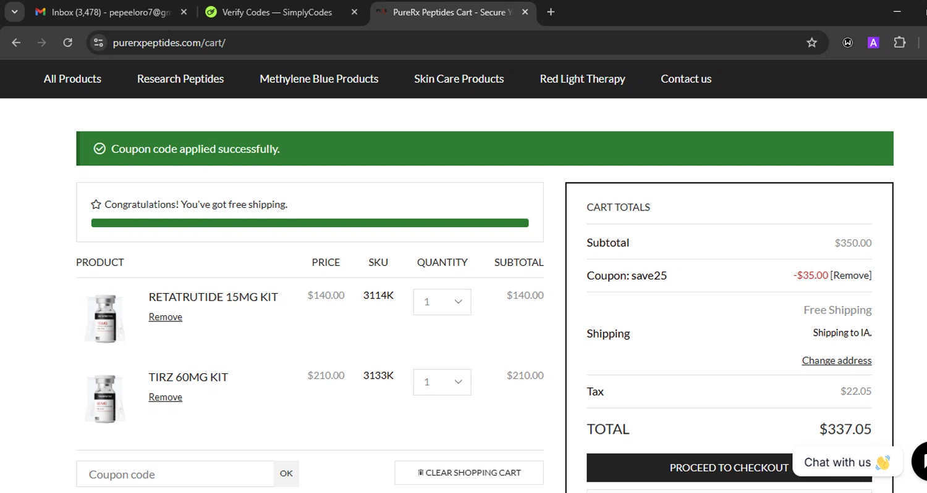The image size is (927, 493).
Task: Click the $337.05 total amount
Action: 845,429
